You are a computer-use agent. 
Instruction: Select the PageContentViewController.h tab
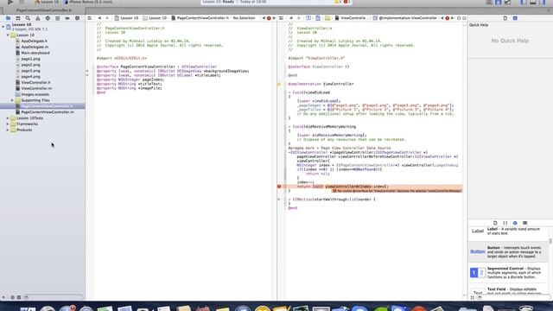[x=44, y=10]
